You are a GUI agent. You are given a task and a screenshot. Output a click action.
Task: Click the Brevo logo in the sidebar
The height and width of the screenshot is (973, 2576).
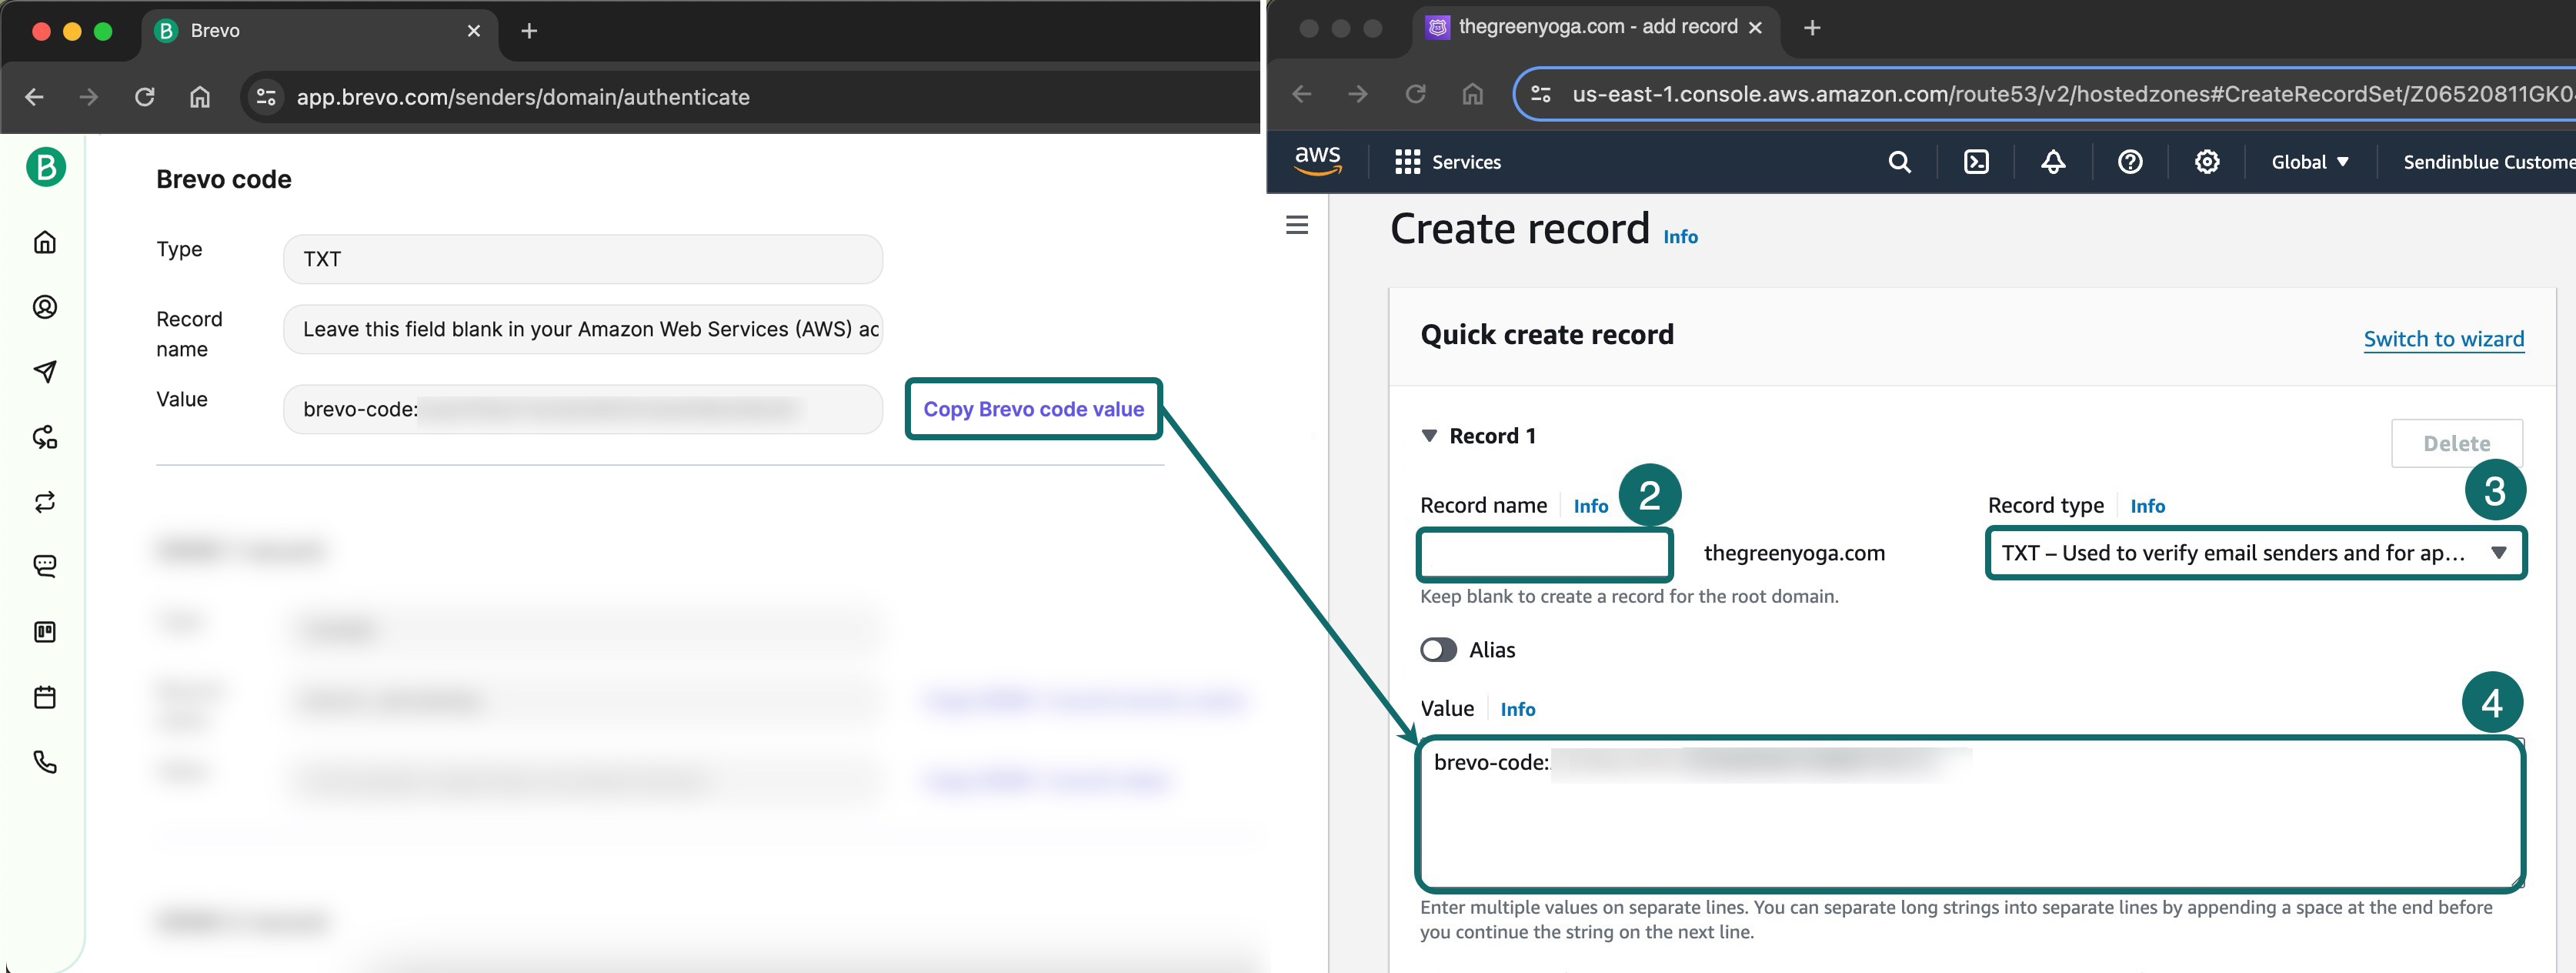(46, 166)
